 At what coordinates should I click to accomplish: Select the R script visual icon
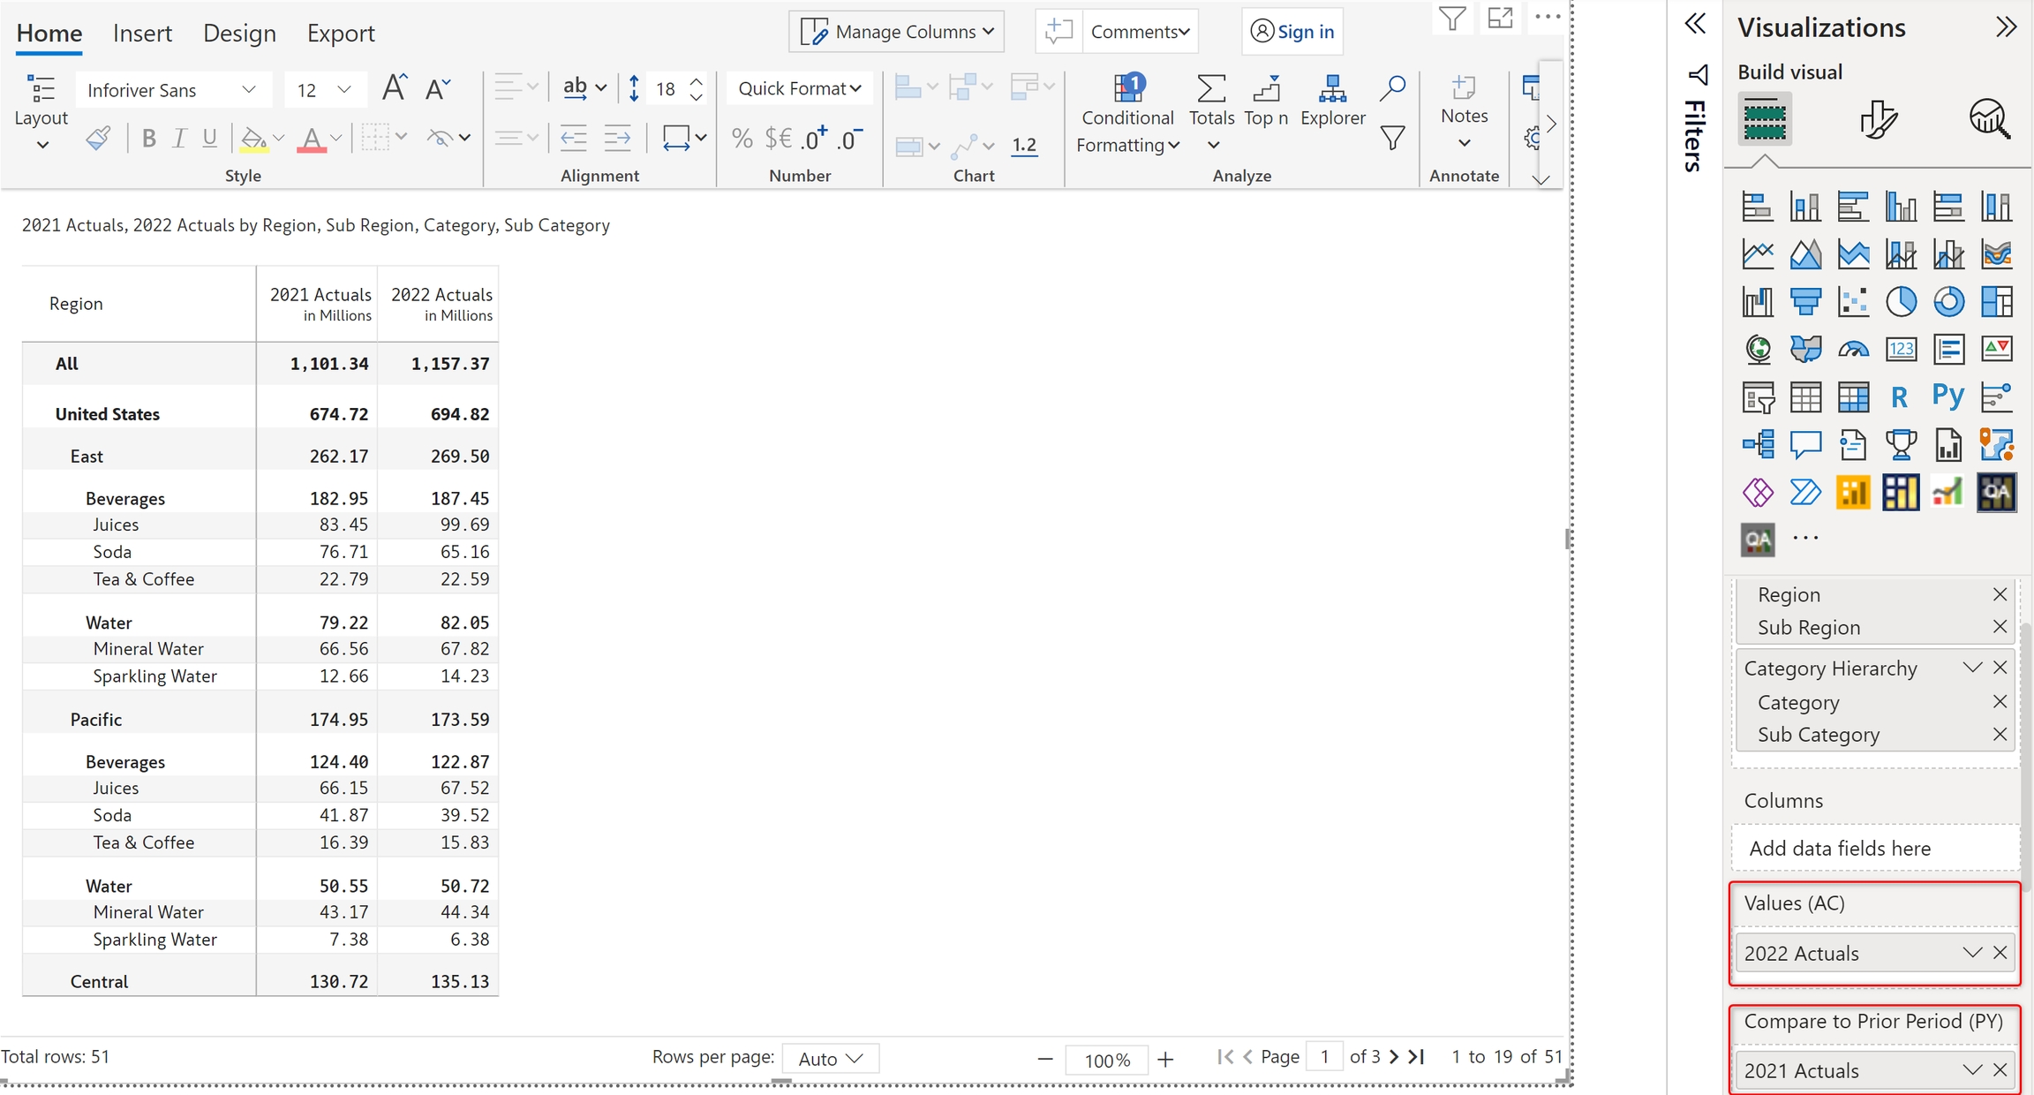pos(1900,397)
